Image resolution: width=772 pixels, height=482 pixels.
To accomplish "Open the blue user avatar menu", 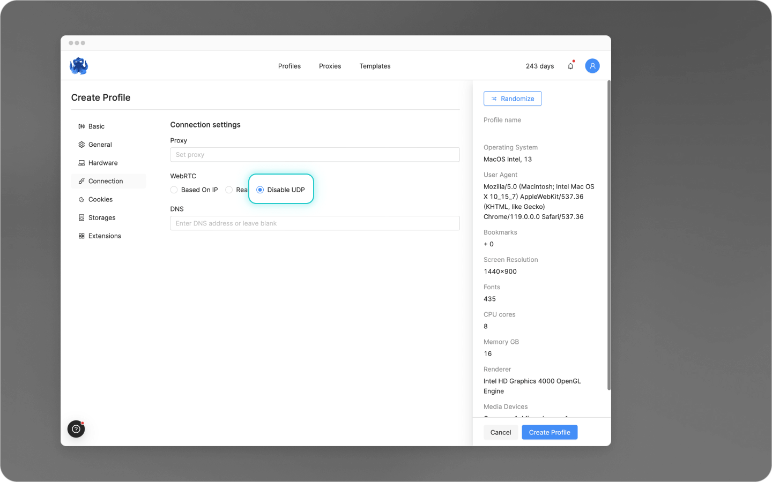I will pos(592,66).
